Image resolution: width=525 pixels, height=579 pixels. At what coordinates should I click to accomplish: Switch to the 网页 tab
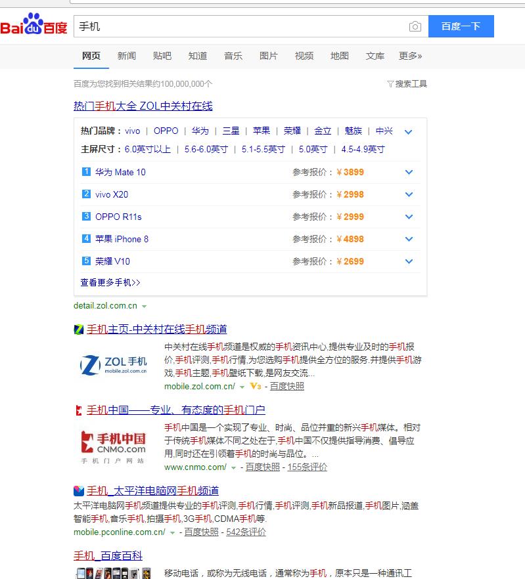(91, 56)
